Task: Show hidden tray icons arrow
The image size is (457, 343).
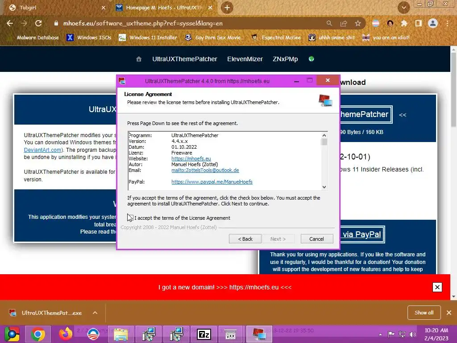Action: pos(380,335)
